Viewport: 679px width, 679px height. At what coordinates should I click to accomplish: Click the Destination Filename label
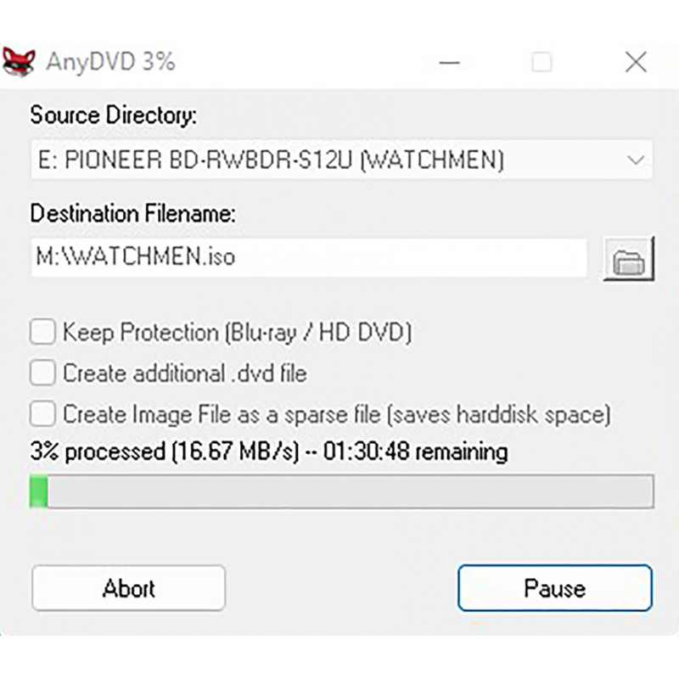pos(133,214)
